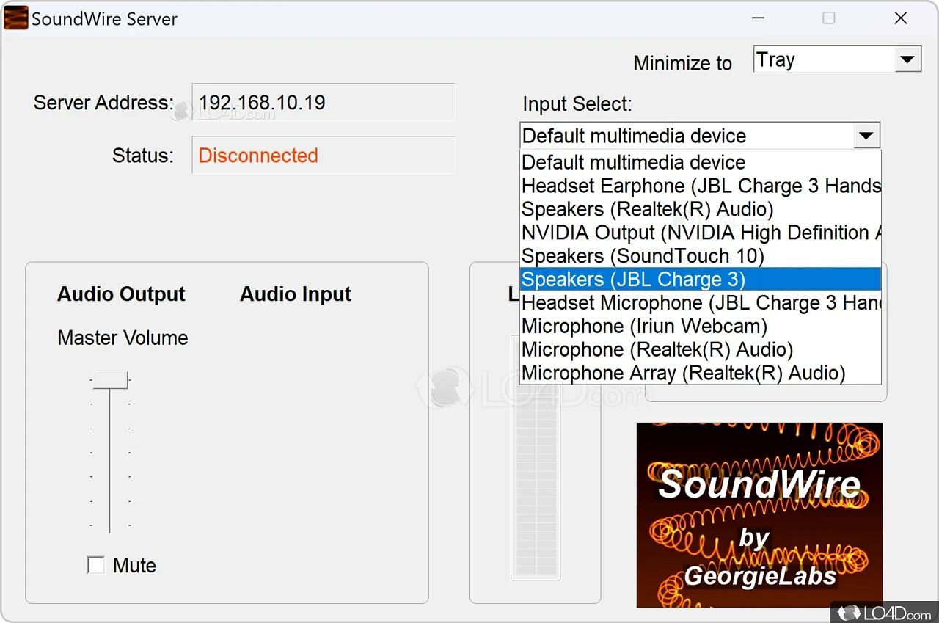This screenshot has width=939, height=623.
Task: Click the Disconnected status field
Action: click(x=324, y=155)
